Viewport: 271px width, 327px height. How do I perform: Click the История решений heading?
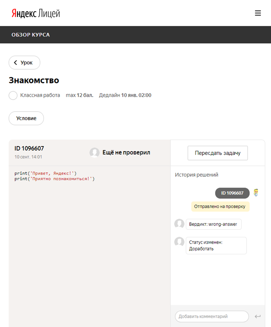coord(196,175)
